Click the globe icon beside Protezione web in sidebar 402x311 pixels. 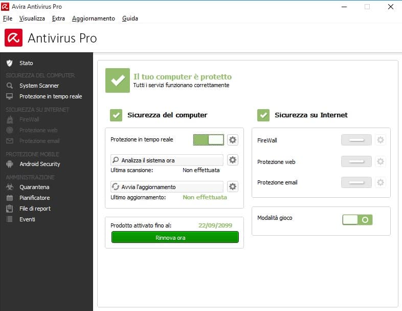click(10, 130)
